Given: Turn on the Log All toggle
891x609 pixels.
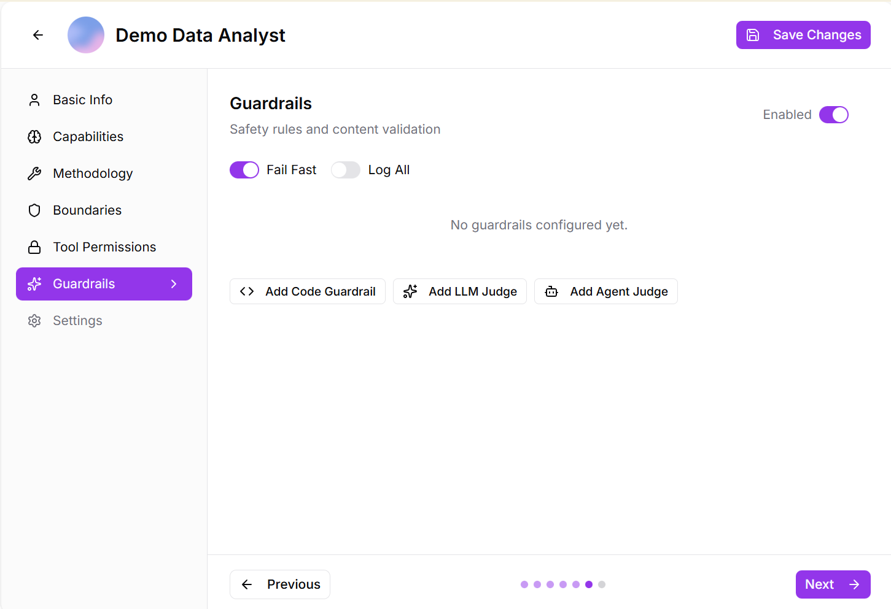Looking at the screenshot, I should 346,170.
